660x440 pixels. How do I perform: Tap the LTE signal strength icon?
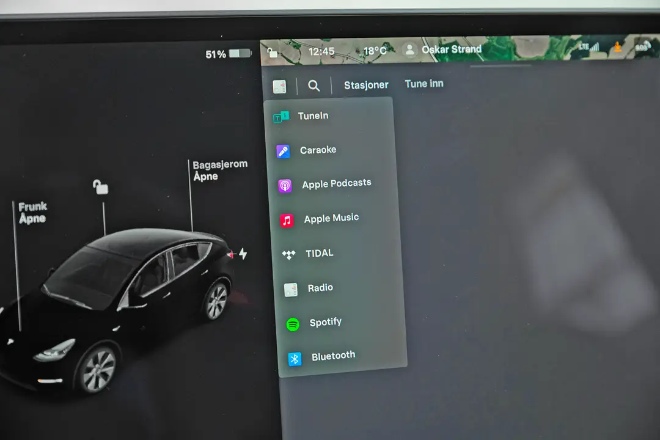click(x=588, y=47)
